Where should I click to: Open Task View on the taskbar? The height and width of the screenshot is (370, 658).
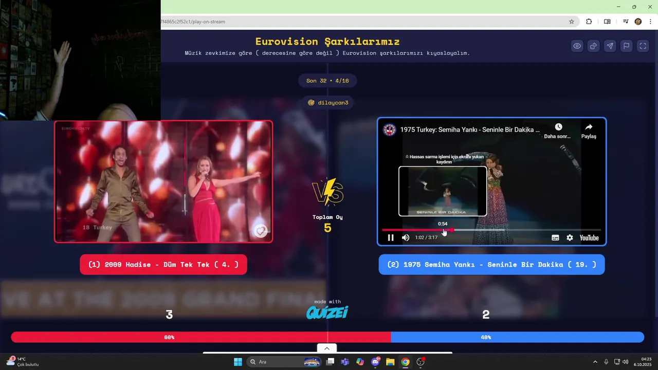(331, 362)
